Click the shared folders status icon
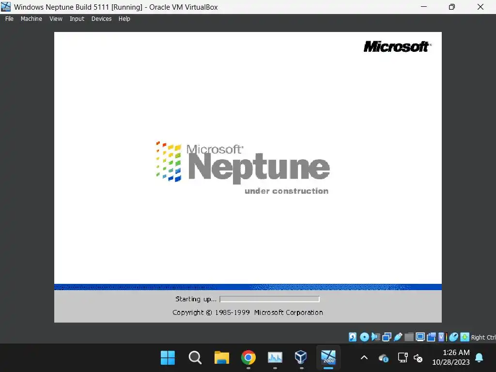Screen dimensions: 496x372 pos(409,337)
